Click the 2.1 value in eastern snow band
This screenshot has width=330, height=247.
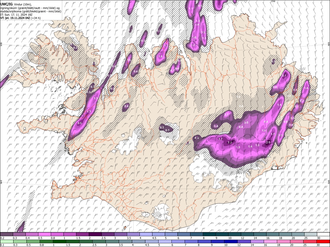tap(285, 76)
